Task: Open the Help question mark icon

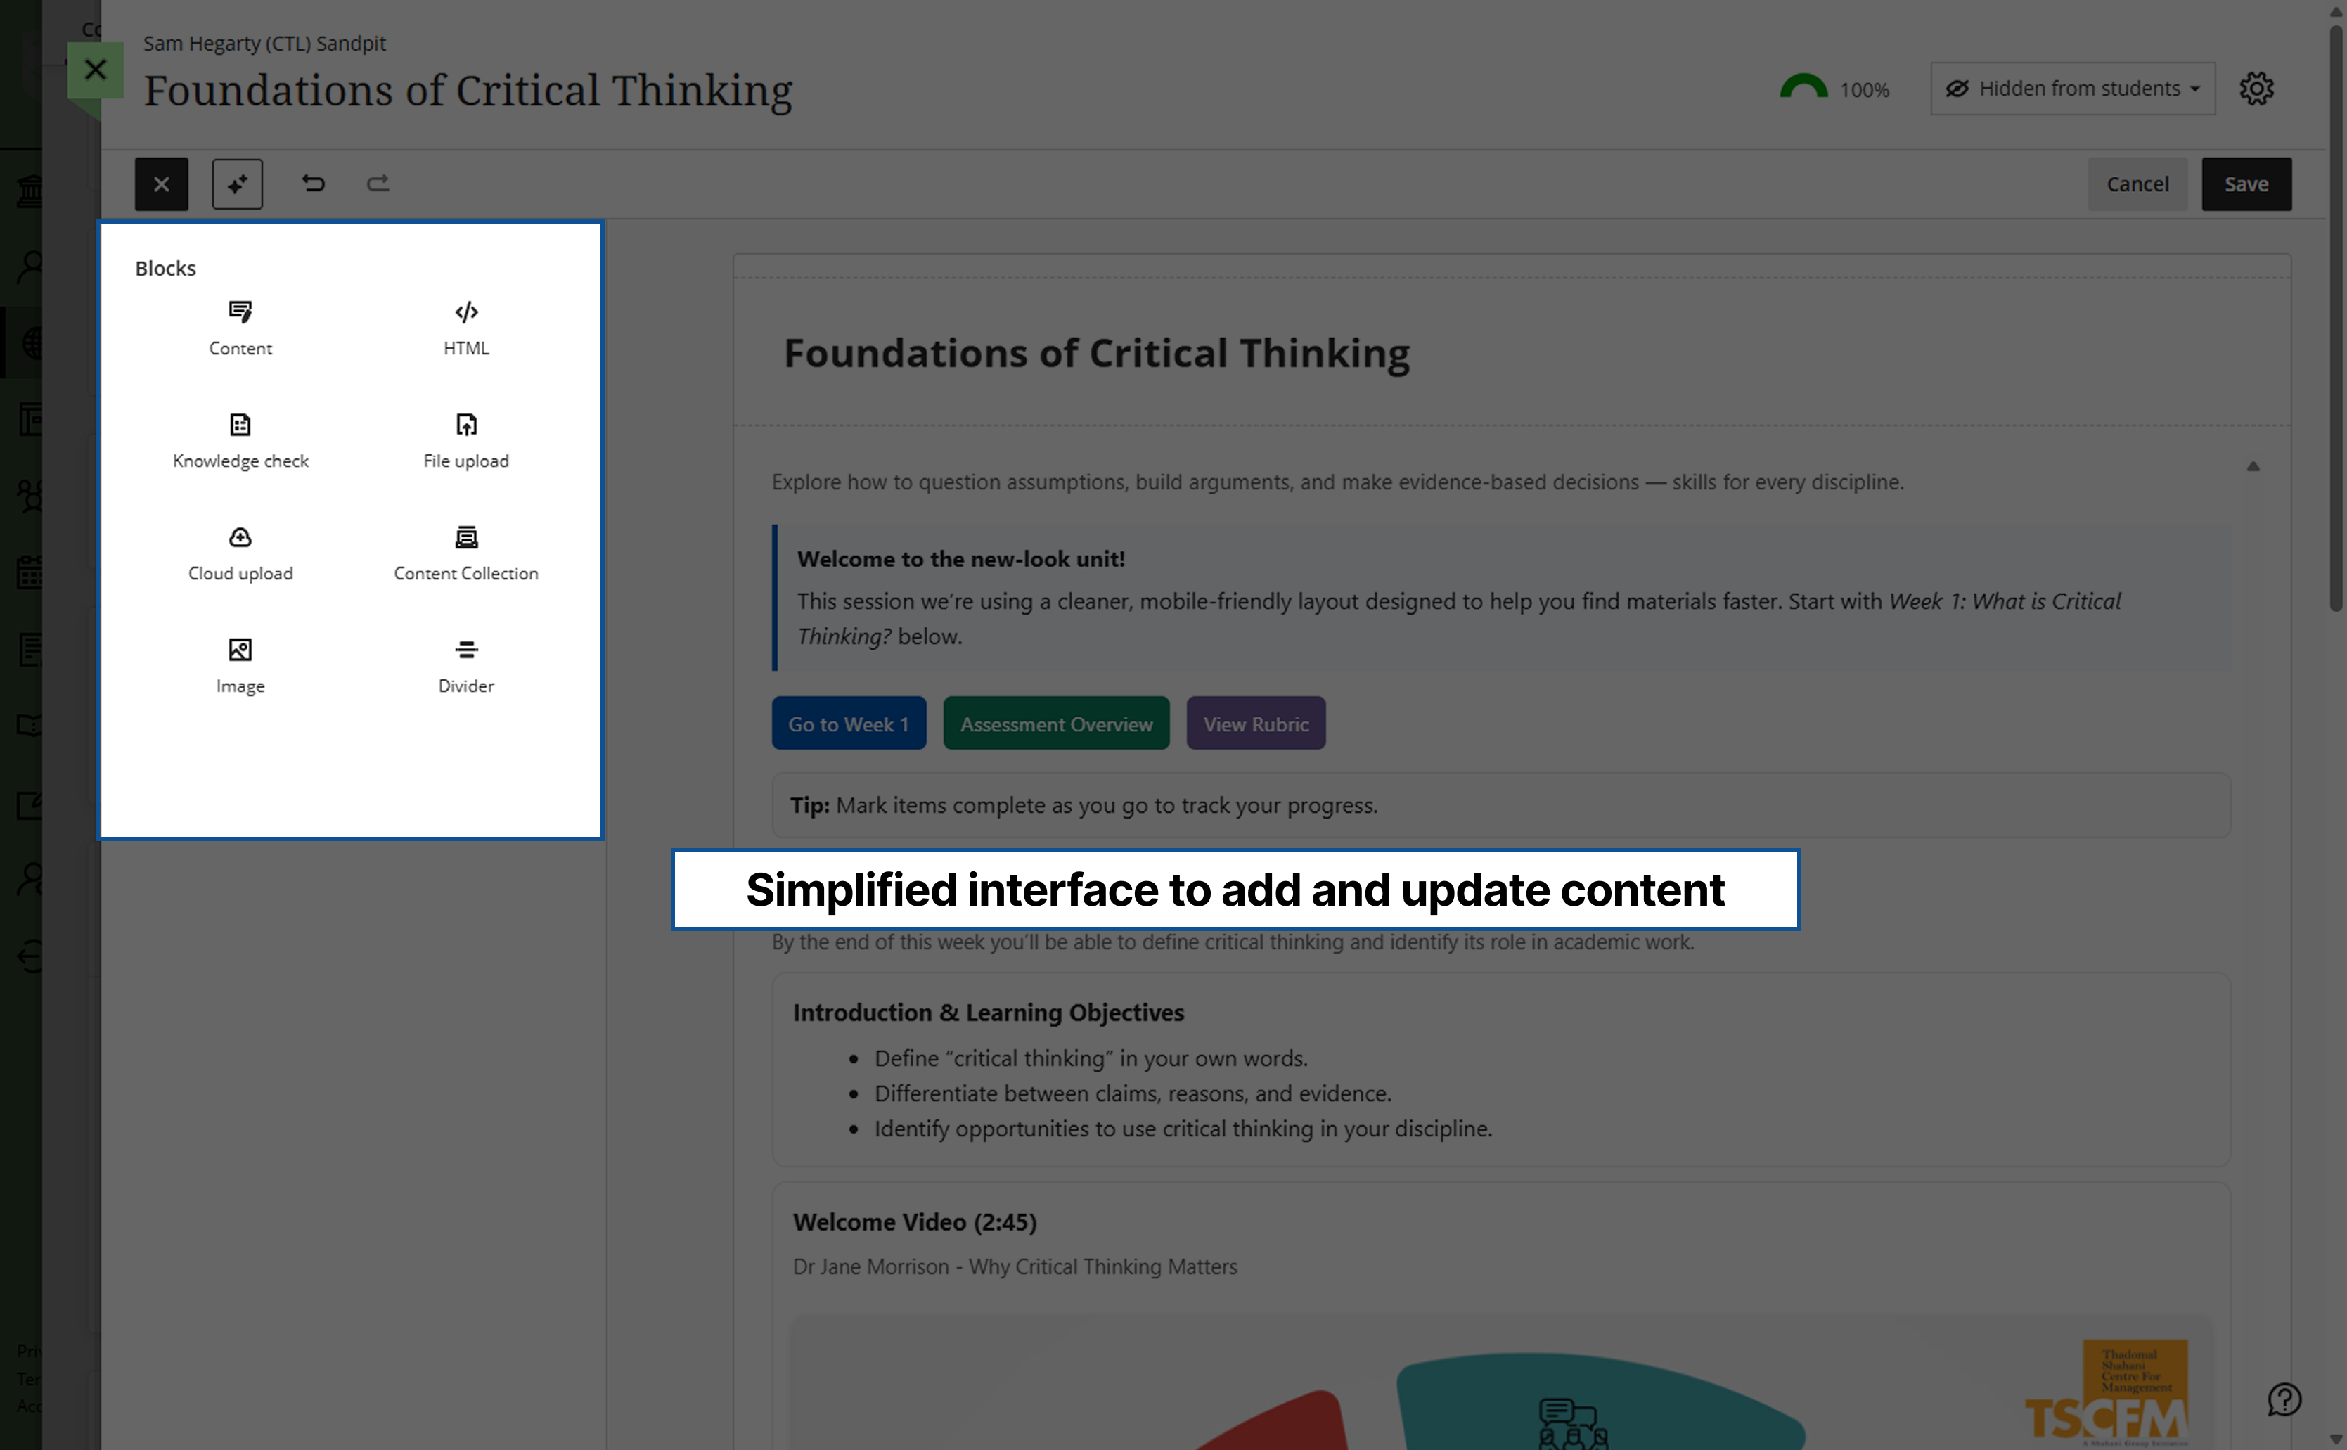Action: (x=2284, y=1399)
